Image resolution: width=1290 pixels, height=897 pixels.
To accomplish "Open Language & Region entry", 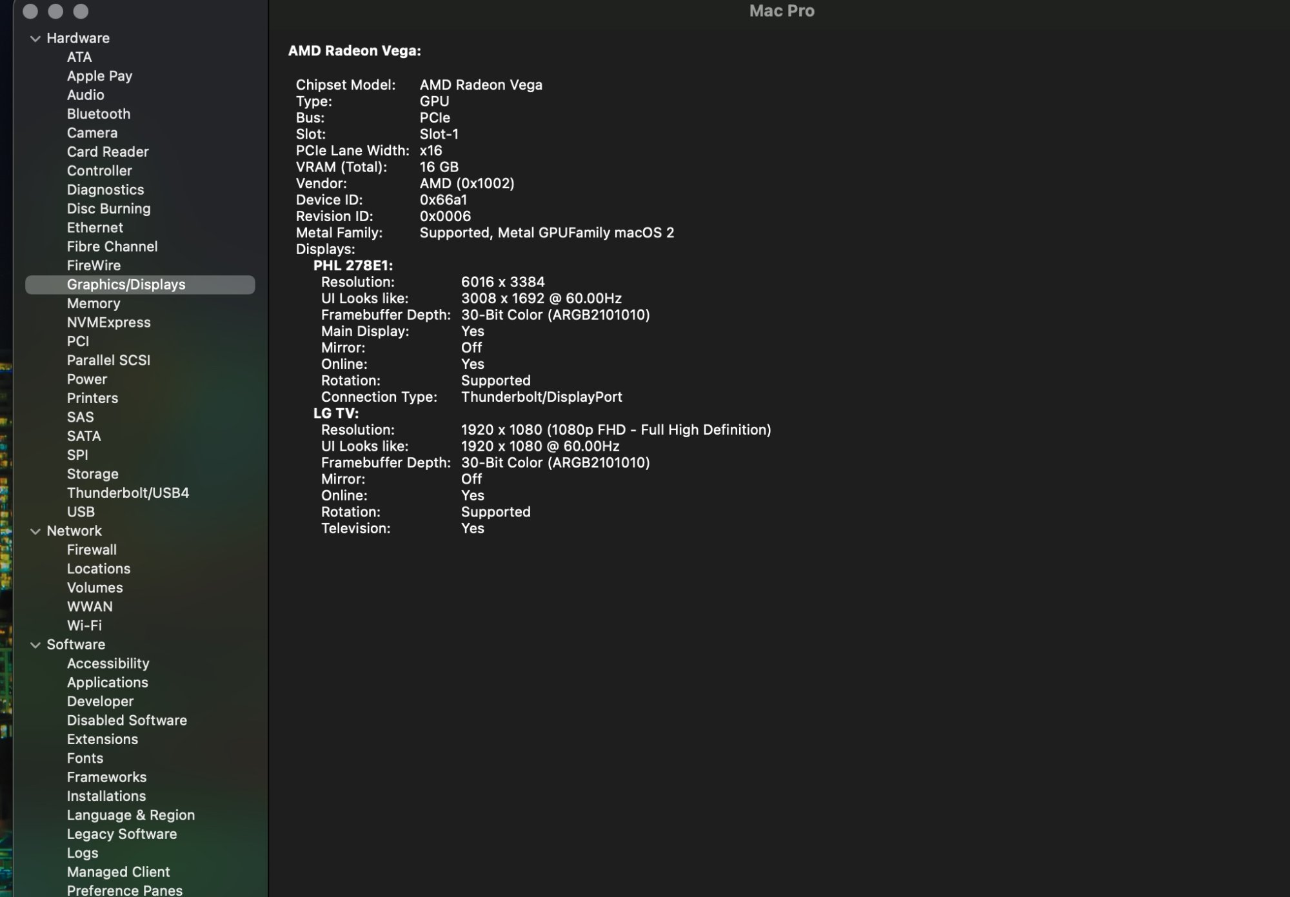I will 131,815.
